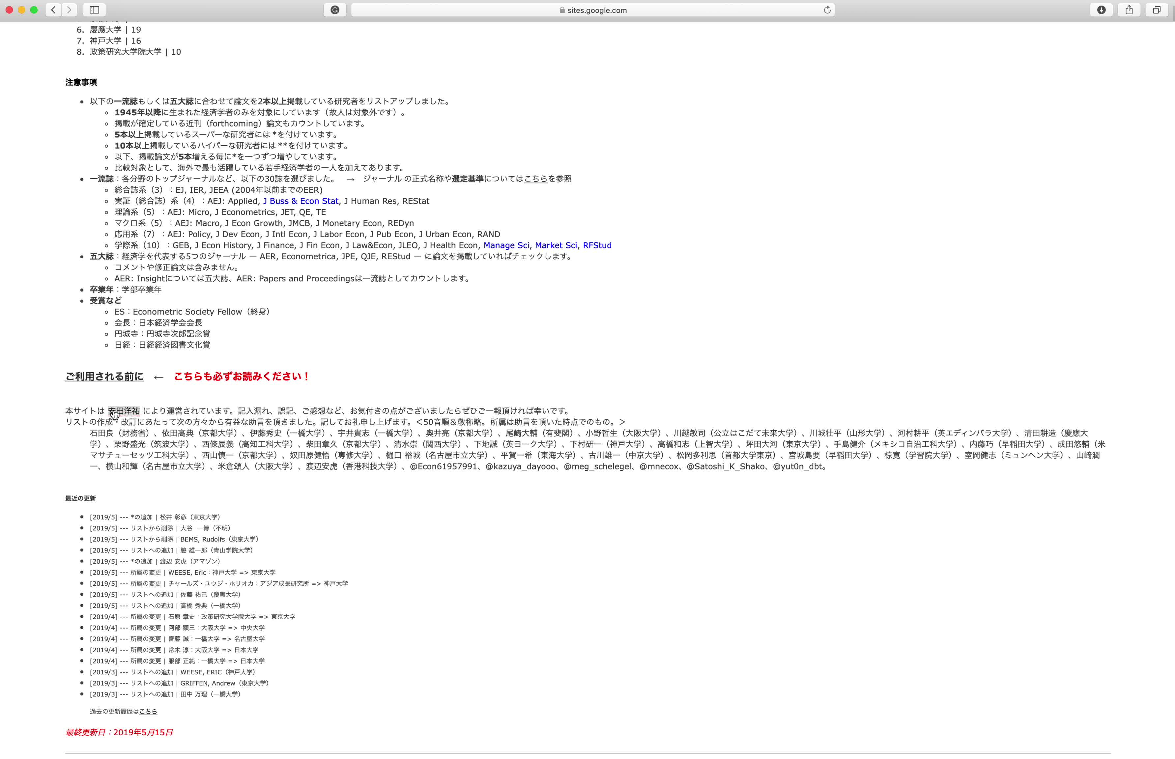Go forward using Safari's forward arrow
This screenshot has height=759, width=1175.
click(x=70, y=9)
